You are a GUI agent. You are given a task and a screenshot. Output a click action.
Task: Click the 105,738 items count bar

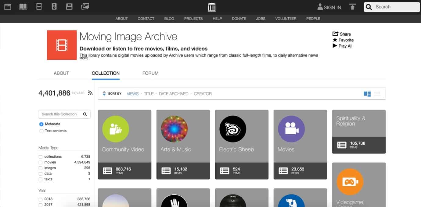[359, 145]
